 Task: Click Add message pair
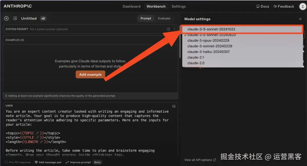pos(48,162)
